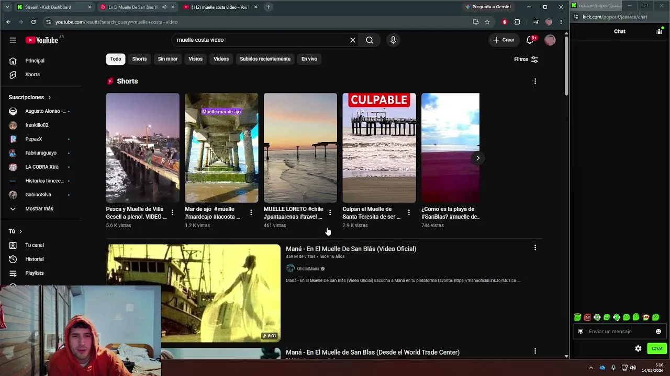Screen dimensions: 670x376
Task: Send message with green Chat button
Action: pyautogui.click(x=657, y=348)
